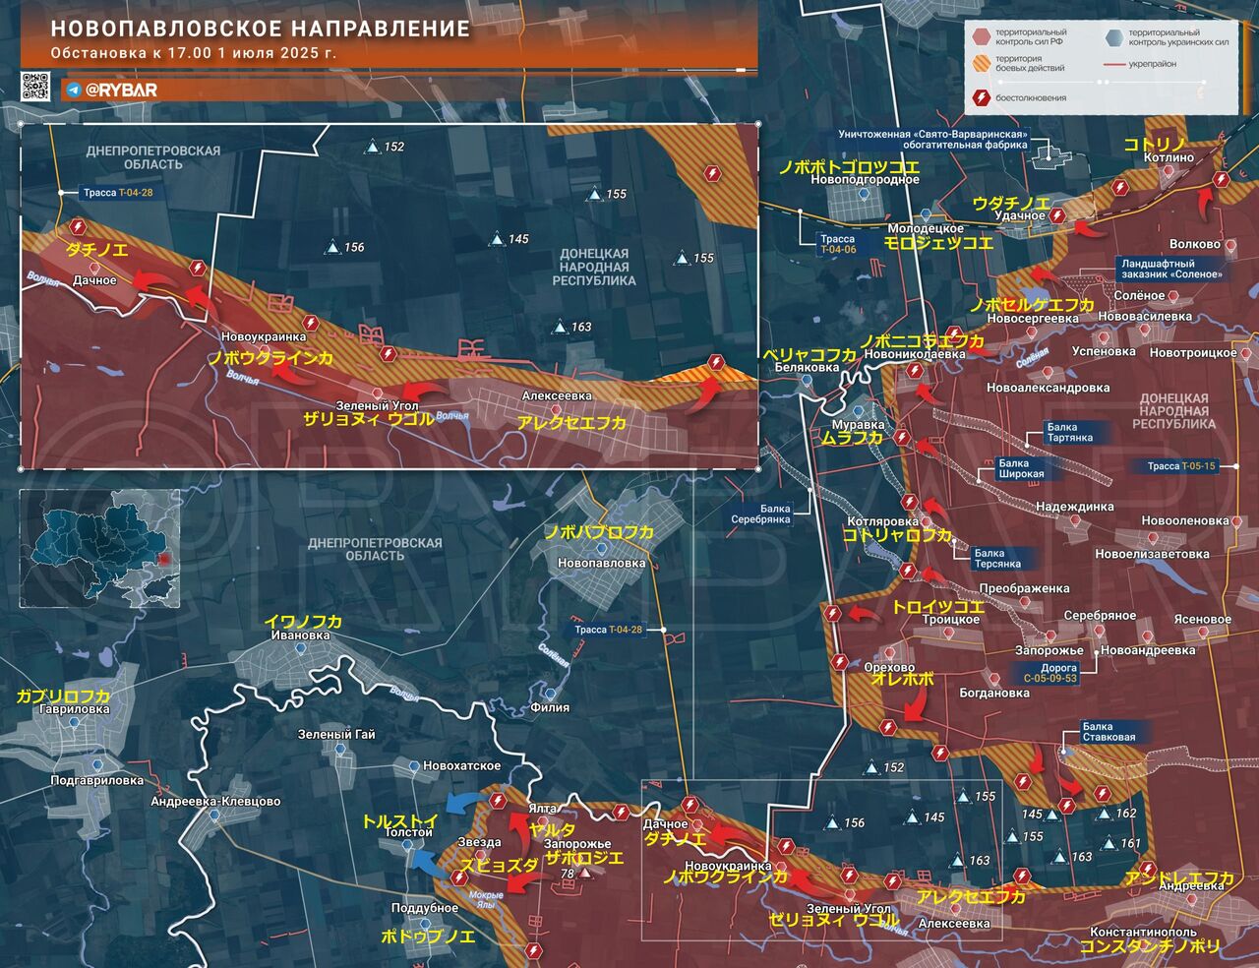Click the clash marker above Дачное in the inset
Viewport: 1259px width, 968px height.
(x=79, y=226)
